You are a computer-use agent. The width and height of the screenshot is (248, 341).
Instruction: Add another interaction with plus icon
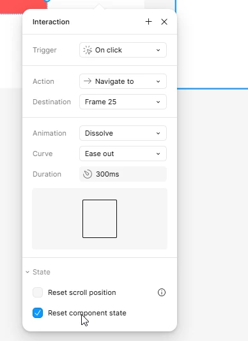click(149, 22)
